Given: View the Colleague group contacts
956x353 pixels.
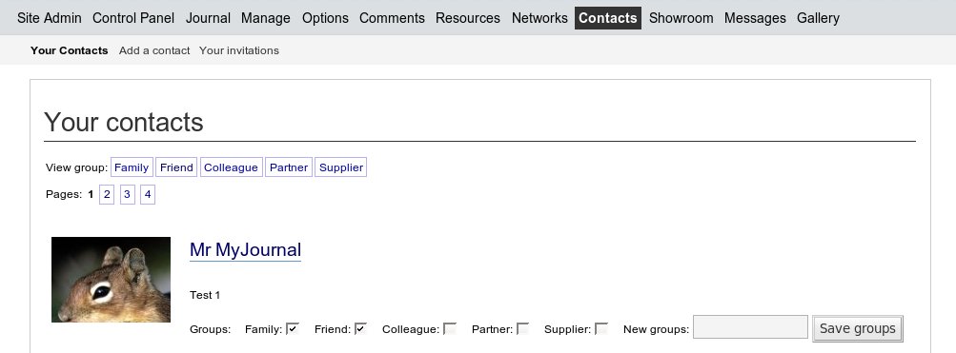Looking at the screenshot, I should click(x=231, y=167).
